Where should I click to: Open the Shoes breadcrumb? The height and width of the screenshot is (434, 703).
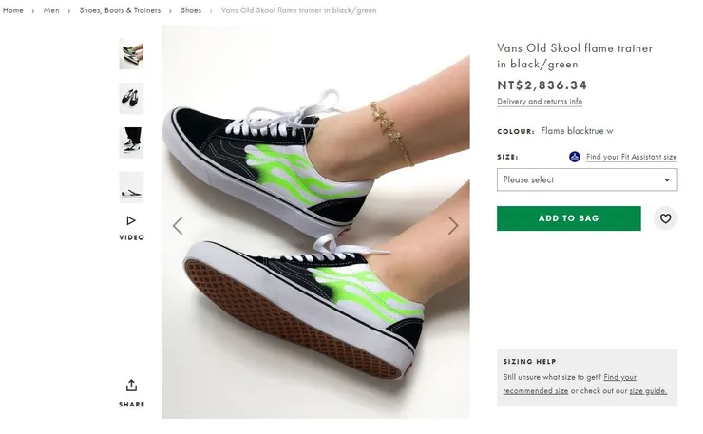[x=191, y=10]
